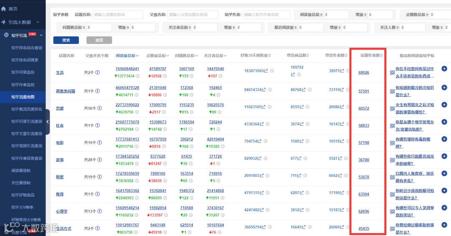The height and width of the screenshot is (236, 451).
Task: Open 知乎排名综合查询 menu item
Action: (x=27, y=48)
